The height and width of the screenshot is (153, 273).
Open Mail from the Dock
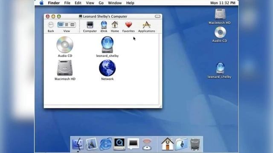[91, 144]
